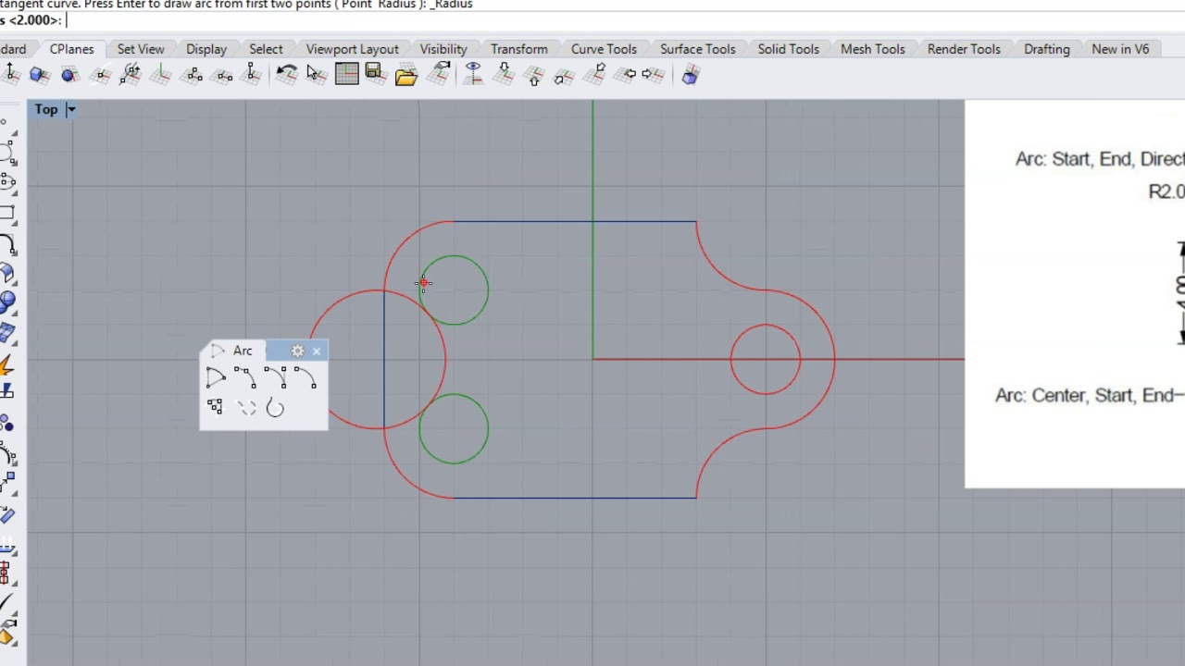Open the Named CPlanes grid icon
Image resolution: width=1185 pixels, height=666 pixels.
(x=346, y=75)
